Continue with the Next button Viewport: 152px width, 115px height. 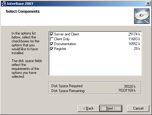coord(111,108)
